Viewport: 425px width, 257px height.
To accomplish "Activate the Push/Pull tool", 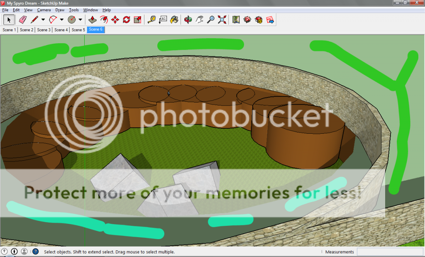I will click(x=93, y=20).
